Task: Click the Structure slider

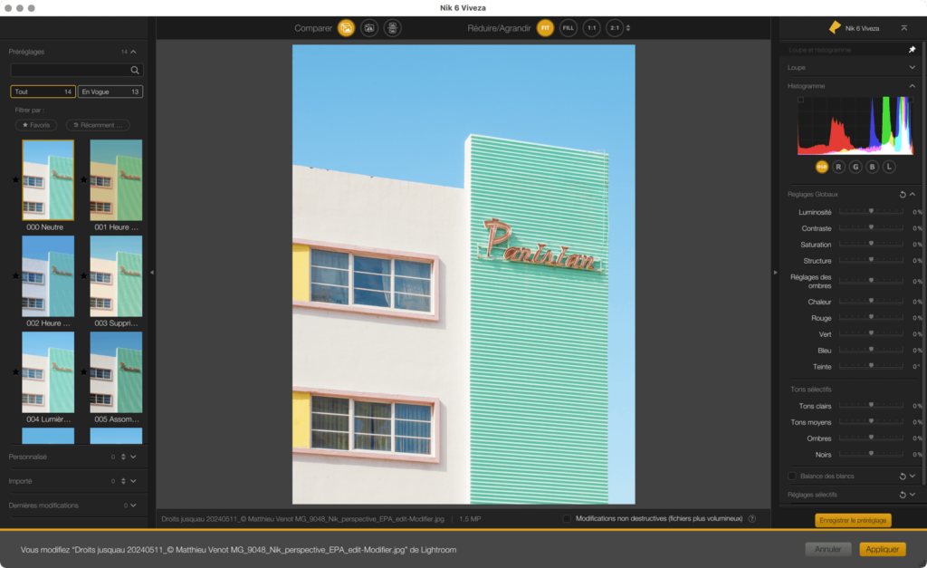Action: click(x=871, y=260)
